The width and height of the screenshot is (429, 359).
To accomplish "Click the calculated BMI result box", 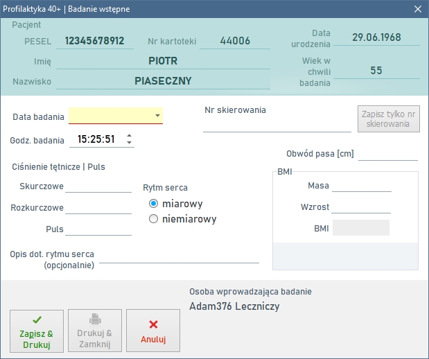I will point(360,228).
